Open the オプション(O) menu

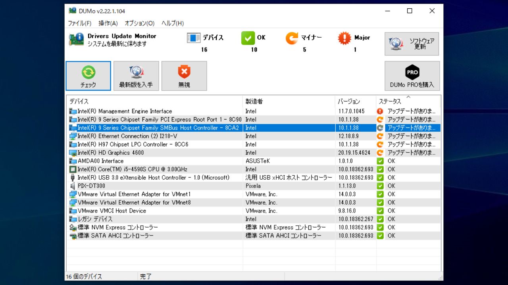[139, 23]
